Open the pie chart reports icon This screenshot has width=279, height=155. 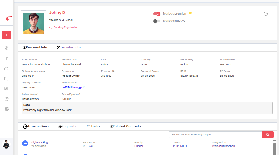[x=7, y=99]
